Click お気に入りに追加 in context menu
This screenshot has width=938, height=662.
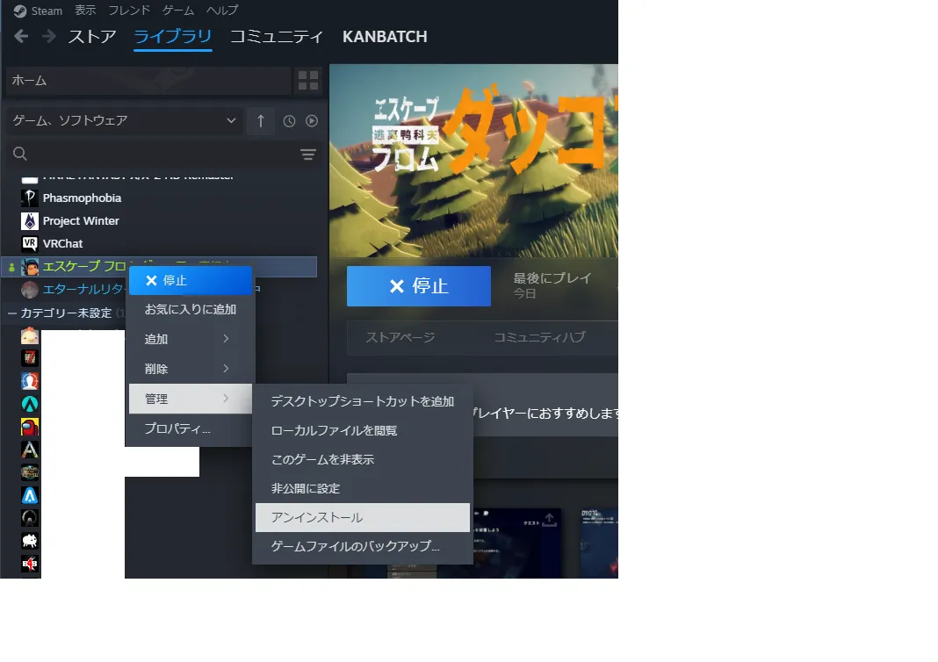(190, 310)
